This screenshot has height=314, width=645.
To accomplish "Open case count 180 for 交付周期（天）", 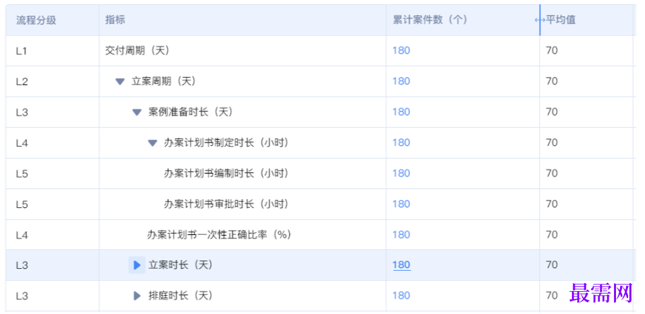I will (401, 51).
